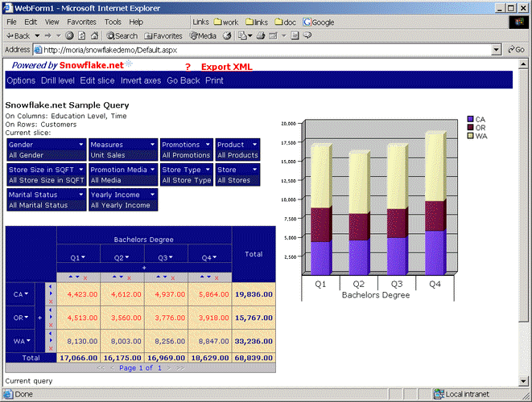Click the Options link in blue bar
This screenshot has width=532, height=402.
[x=21, y=80]
